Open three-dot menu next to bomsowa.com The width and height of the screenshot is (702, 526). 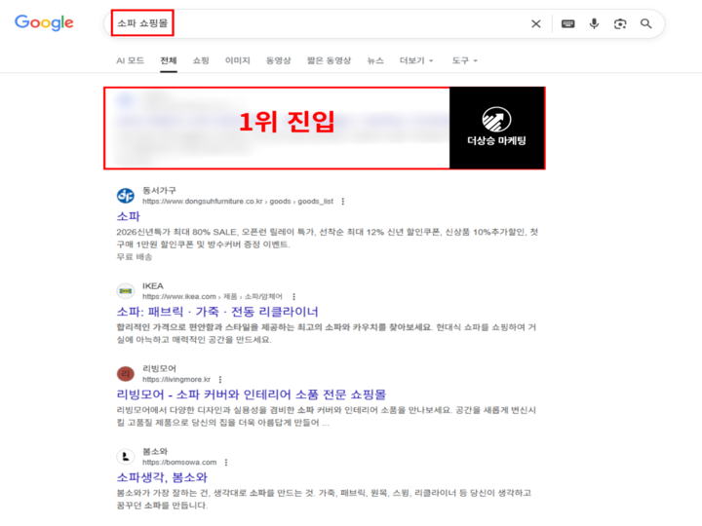pos(226,462)
